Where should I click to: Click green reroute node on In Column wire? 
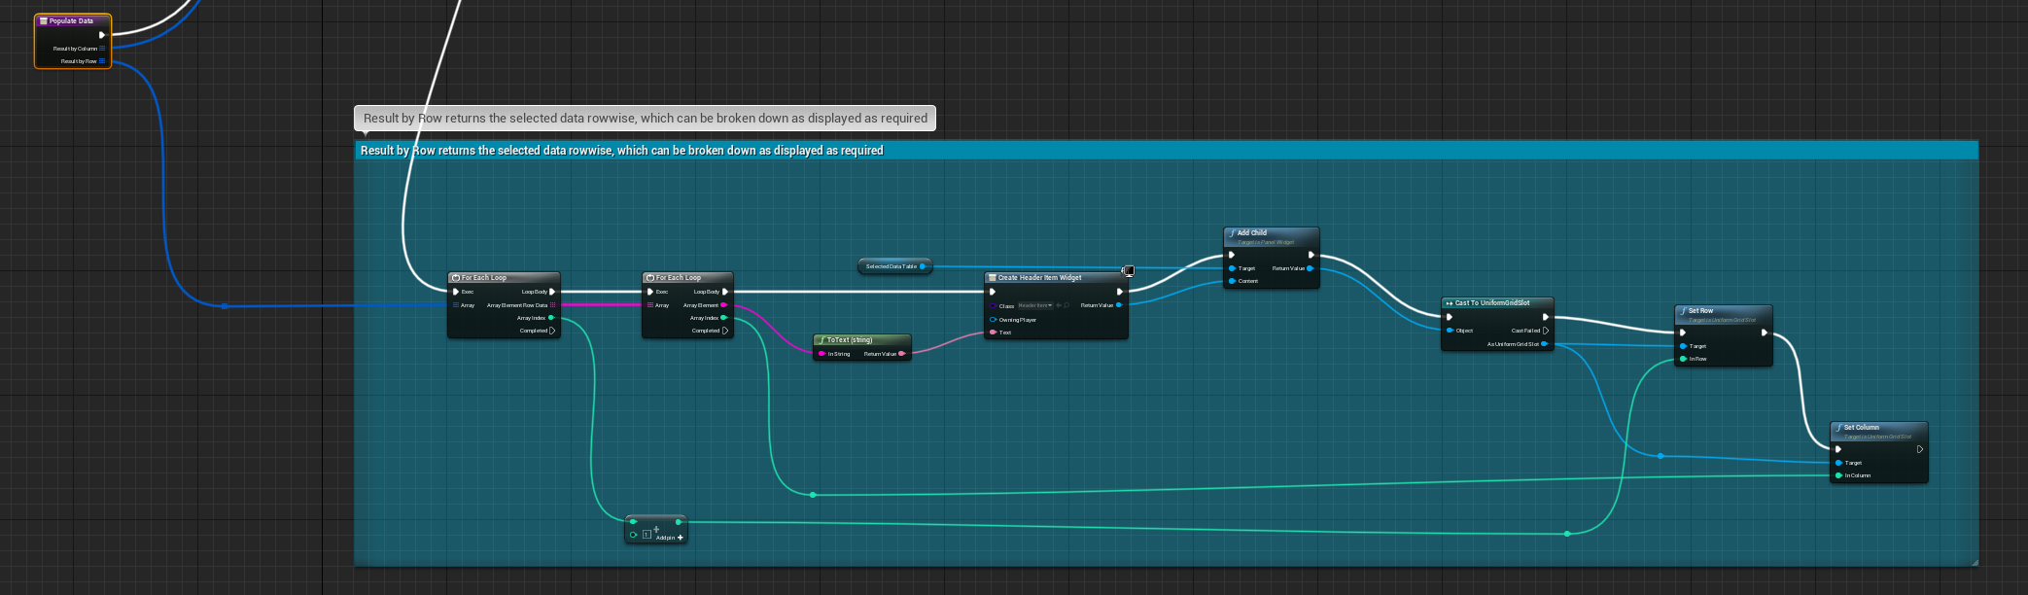(813, 495)
